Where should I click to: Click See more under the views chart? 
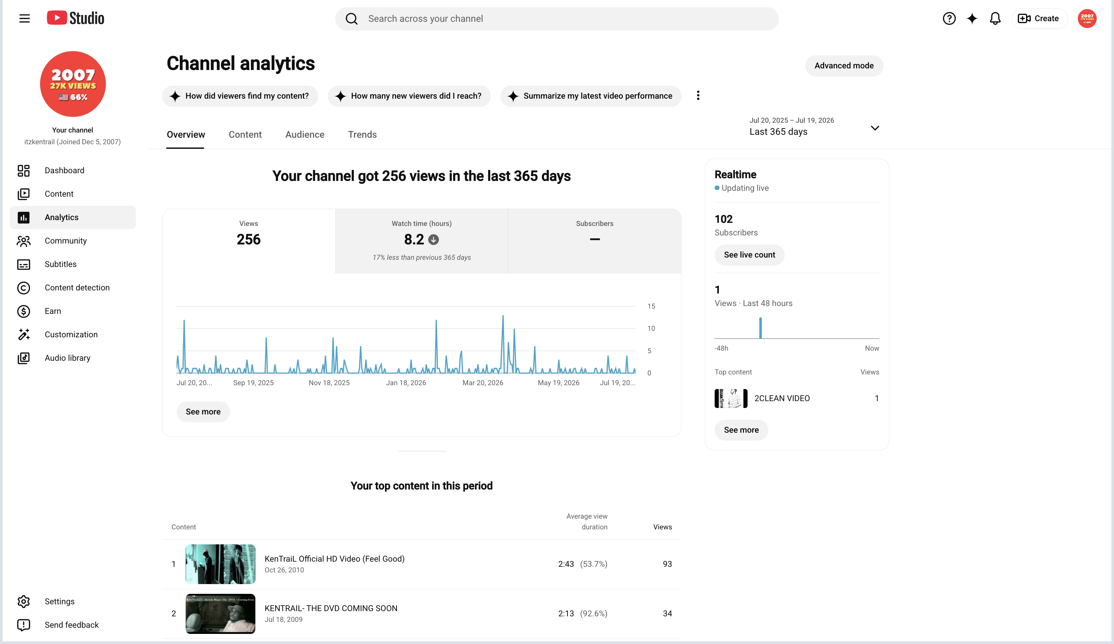[x=203, y=412]
